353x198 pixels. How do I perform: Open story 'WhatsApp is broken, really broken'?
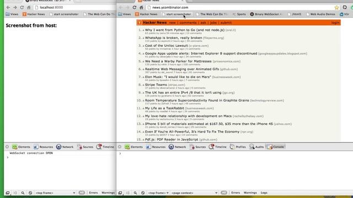(173, 38)
